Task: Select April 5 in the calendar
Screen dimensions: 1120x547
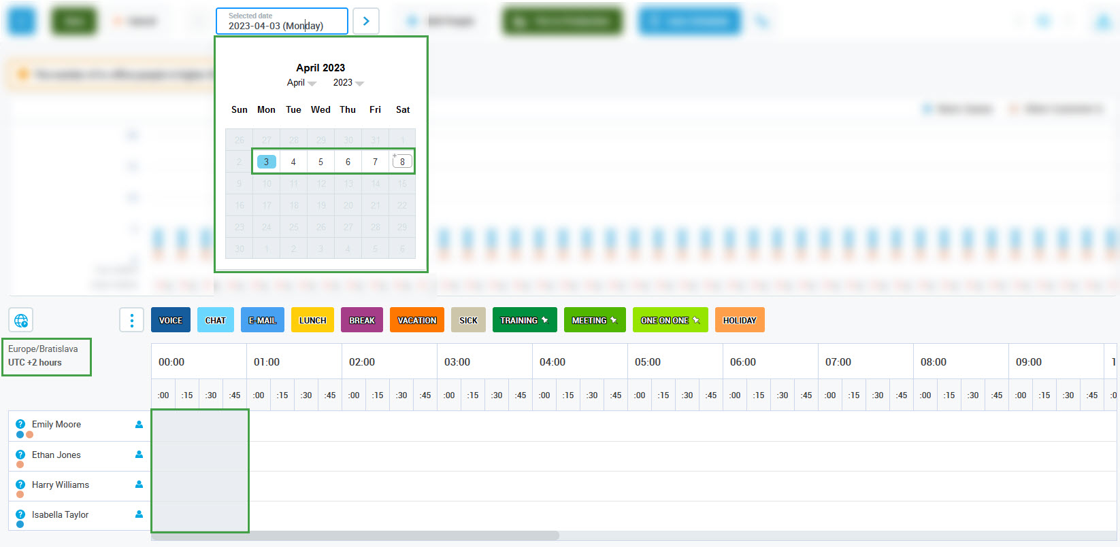Action: [x=320, y=162]
